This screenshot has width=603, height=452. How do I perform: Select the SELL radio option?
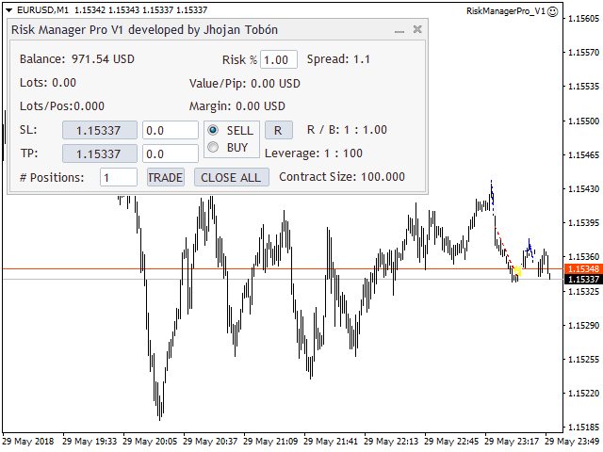pos(213,130)
